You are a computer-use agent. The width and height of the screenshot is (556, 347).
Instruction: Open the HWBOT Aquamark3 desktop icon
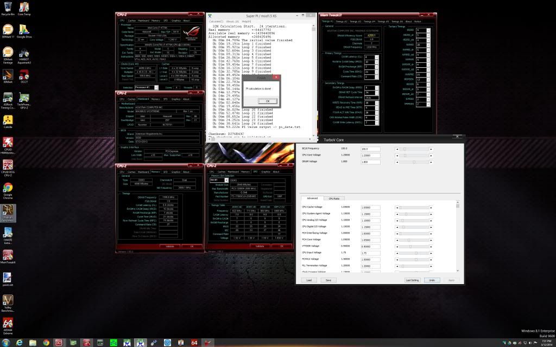click(24, 55)
